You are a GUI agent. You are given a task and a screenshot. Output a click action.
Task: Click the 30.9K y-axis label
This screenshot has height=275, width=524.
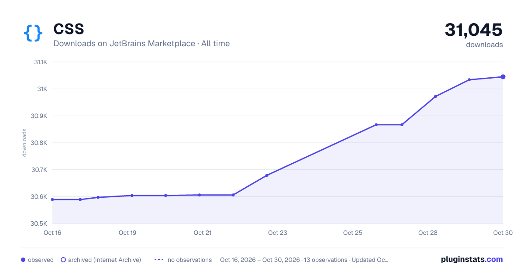click(39, 116)
